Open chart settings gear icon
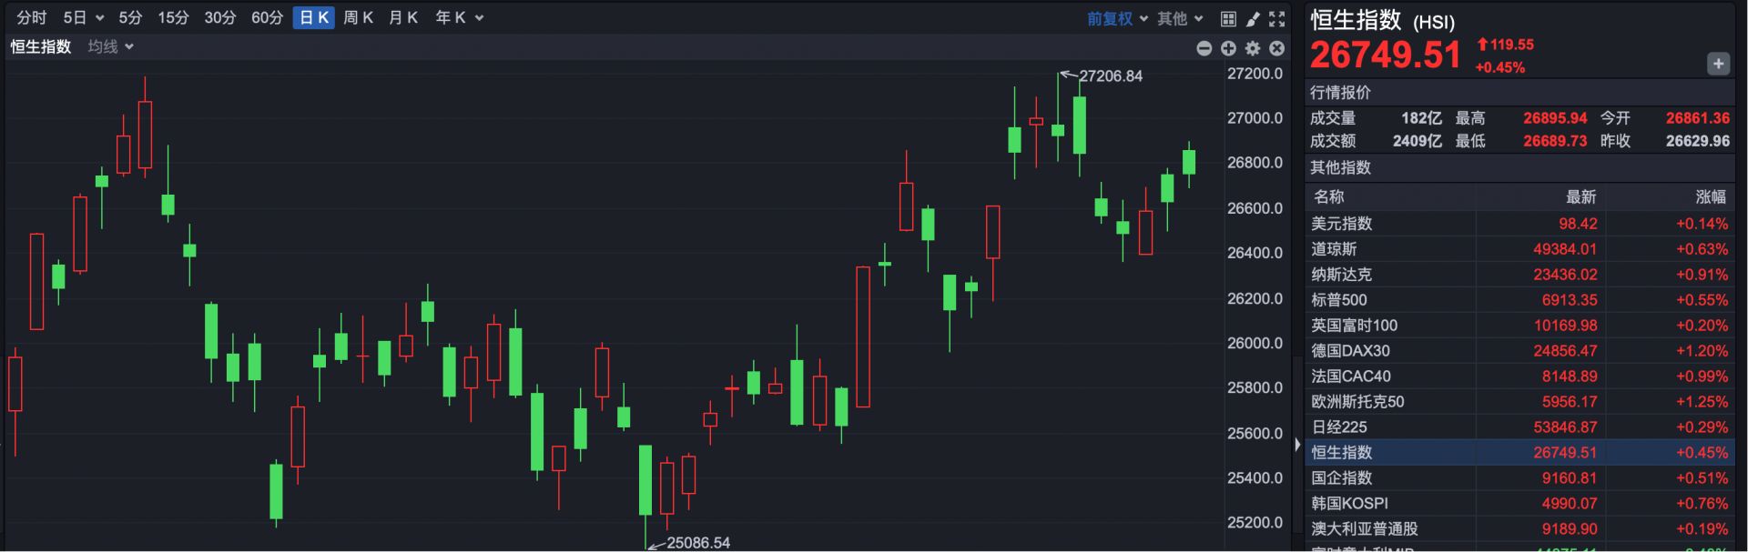The image size is (1748, 552). 1253,48
